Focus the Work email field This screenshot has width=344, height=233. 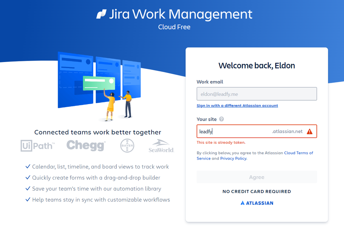pos(257,94)
